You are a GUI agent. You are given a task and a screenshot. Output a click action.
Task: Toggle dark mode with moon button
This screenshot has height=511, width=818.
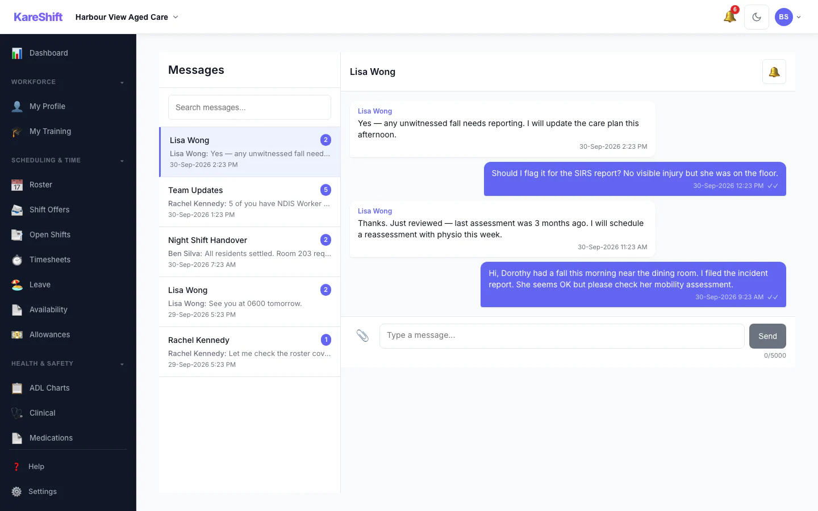coord(757,17)
